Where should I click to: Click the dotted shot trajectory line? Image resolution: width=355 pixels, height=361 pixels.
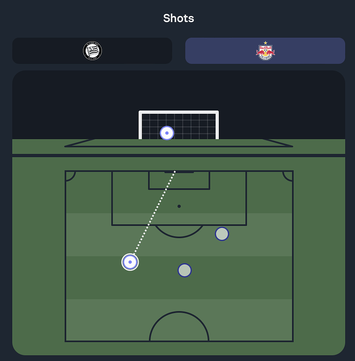[x=155, y=213]
